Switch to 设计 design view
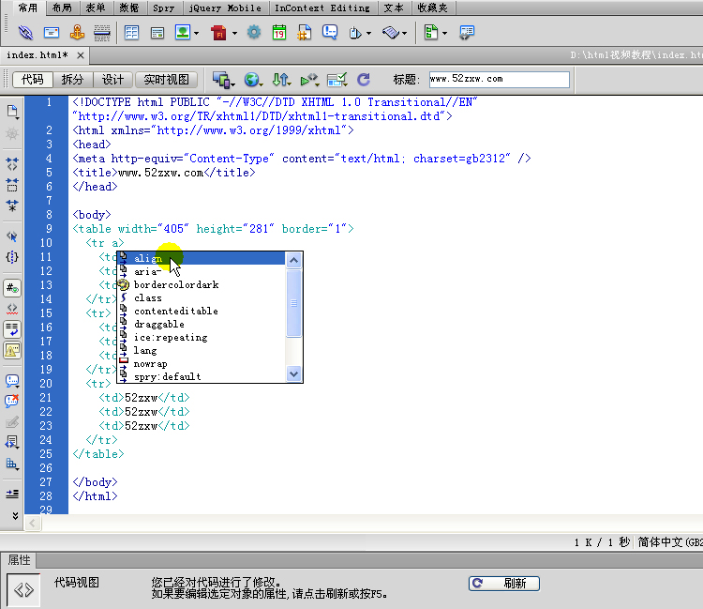This screenshot has height=609, width=703. click(112, 80)
